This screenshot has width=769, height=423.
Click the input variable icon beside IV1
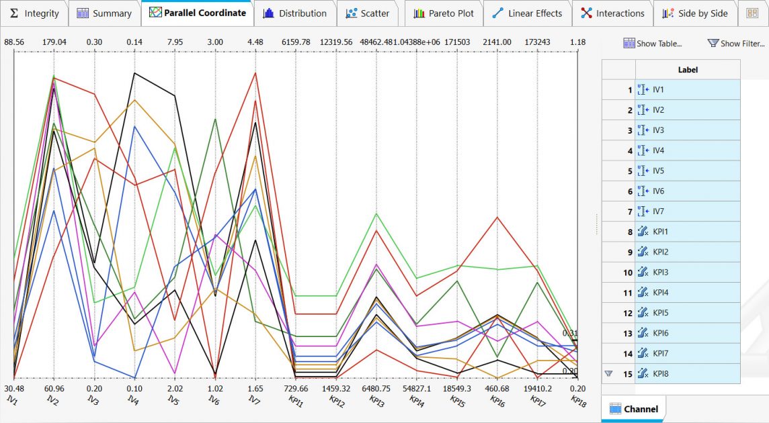[x=642, y=90]
